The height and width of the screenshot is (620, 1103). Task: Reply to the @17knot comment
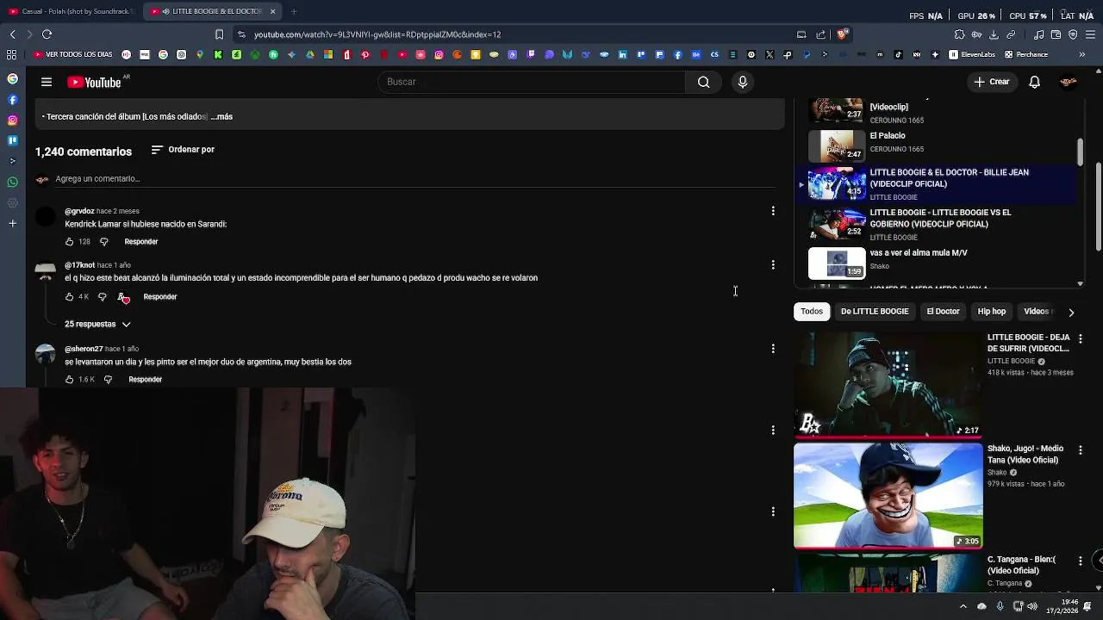click(x=160, y=297)
